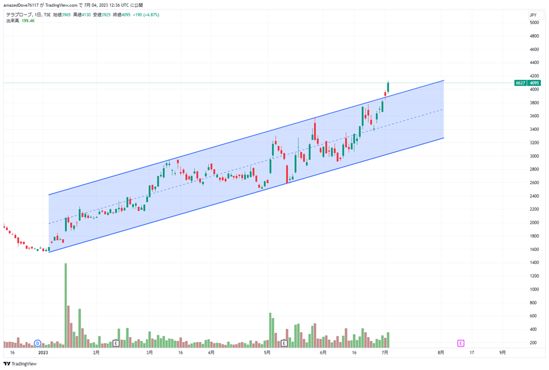Viewport: 549px width, 370px height.
Task: Click the 4400 price axis label
Action: pos(534,63)
